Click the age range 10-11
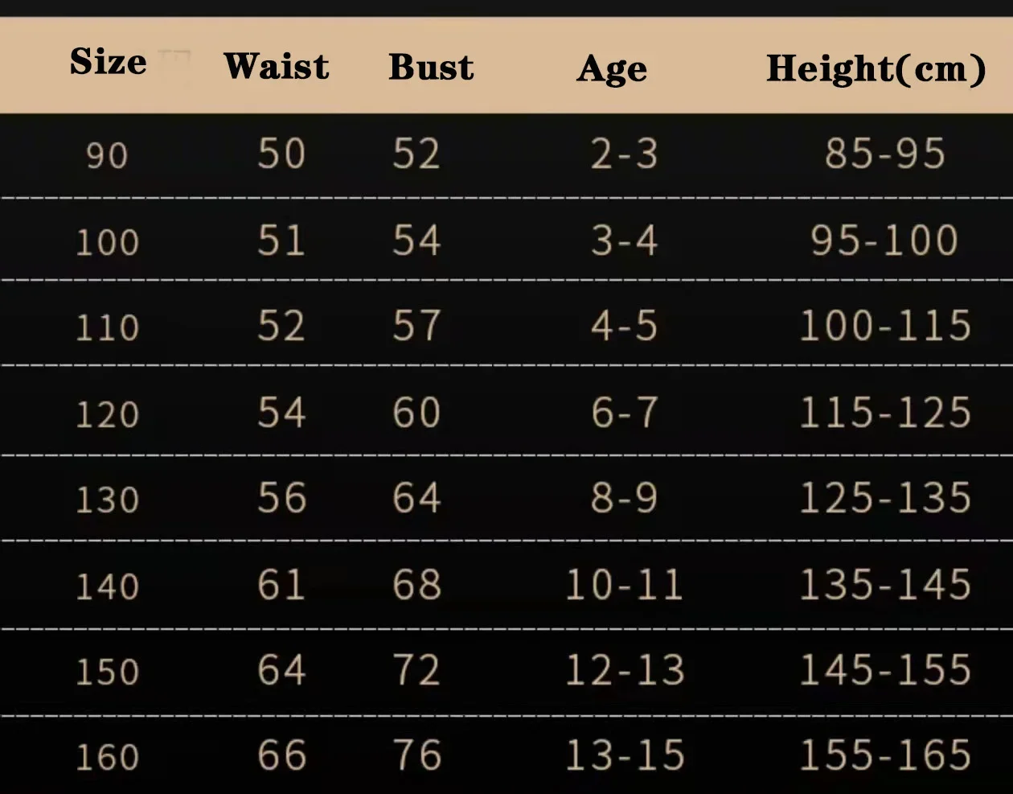Viewport: 1013px width, 794px height. [x=625, y=585]
